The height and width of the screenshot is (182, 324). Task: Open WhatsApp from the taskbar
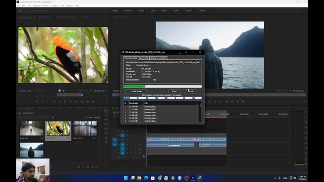[x=166, y=178]
